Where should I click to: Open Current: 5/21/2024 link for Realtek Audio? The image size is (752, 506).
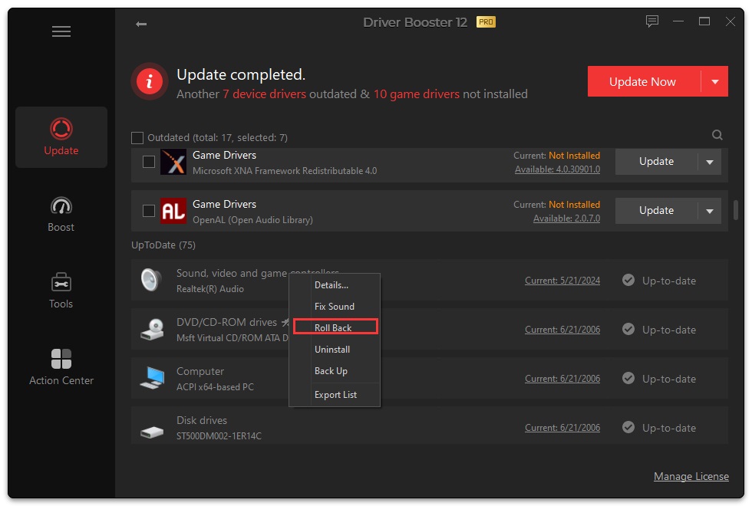tap(562, 281)
